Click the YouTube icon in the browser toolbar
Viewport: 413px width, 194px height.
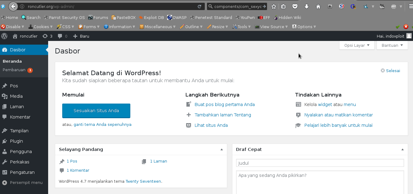tap(382, 6)
